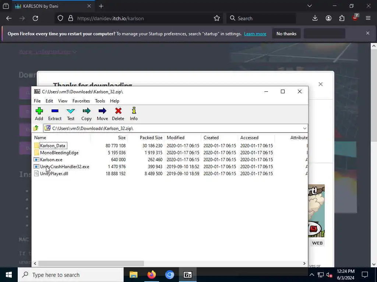Select the KARLSON by Dani tab
377x282 pixels.
click(x=53, y=6)
